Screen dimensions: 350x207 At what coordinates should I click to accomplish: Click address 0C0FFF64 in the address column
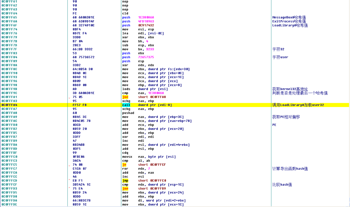tap(9, 13)
